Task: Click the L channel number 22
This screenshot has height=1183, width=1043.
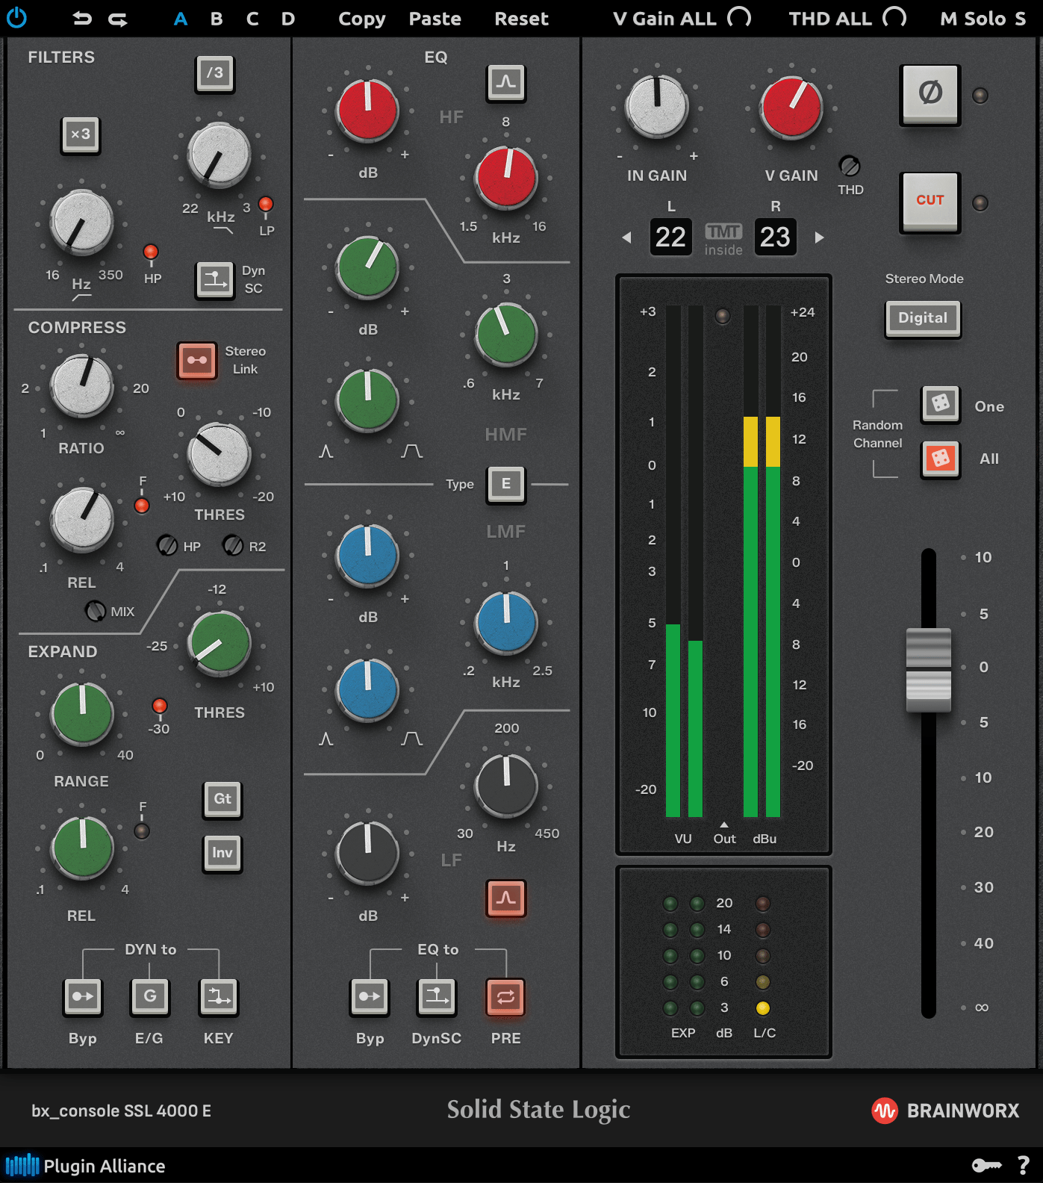Action: [670, 237]
